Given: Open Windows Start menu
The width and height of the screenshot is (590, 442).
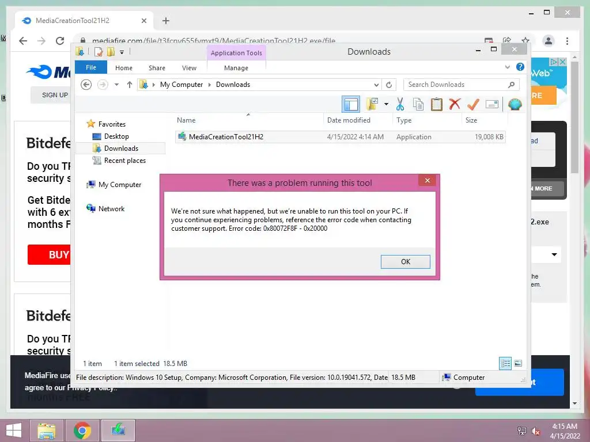Looking at the screenshot, I should click(14, 430).
